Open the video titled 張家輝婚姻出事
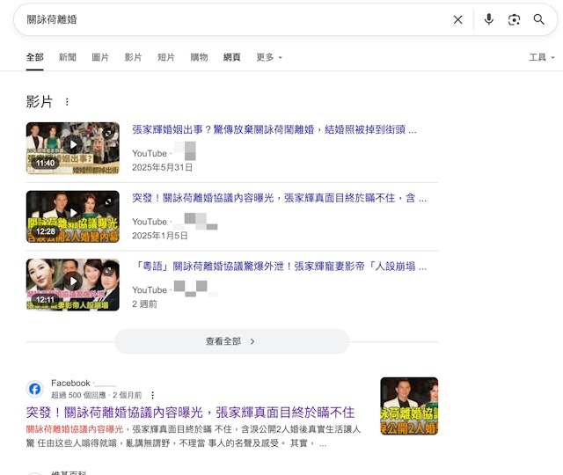The width and height of the screenshot is (563, 475). (274, 129)
